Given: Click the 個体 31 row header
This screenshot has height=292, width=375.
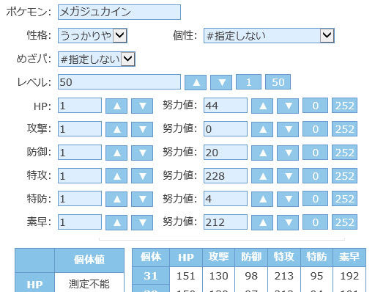Looking at the screenshot, I should [x=151, y=276].
